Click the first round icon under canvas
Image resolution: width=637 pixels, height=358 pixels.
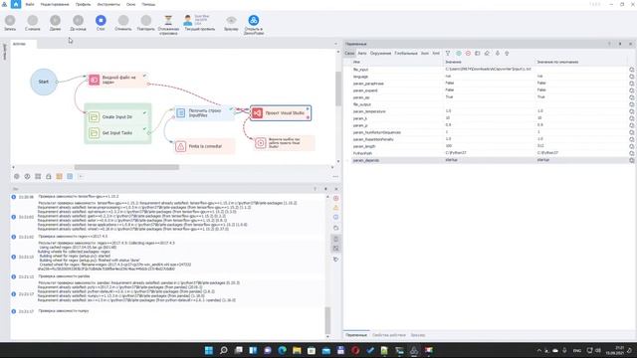17,177
